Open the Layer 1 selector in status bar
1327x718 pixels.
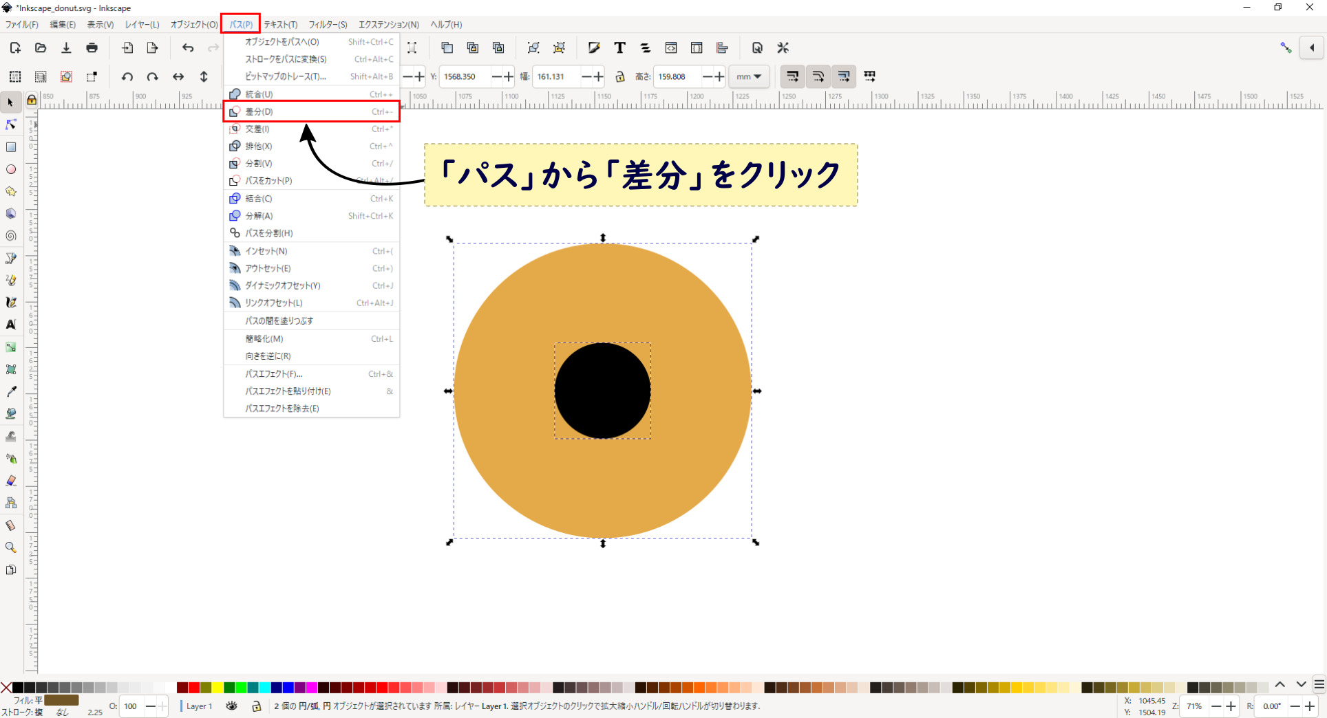[200, 706]
